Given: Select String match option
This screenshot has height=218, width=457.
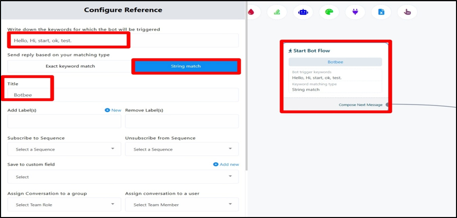Looking at the screenshot, I should coord(186,66).
